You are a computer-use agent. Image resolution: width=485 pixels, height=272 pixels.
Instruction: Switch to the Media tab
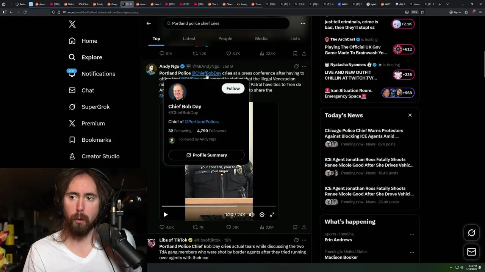pyautogui.click(x=261, y=39)
